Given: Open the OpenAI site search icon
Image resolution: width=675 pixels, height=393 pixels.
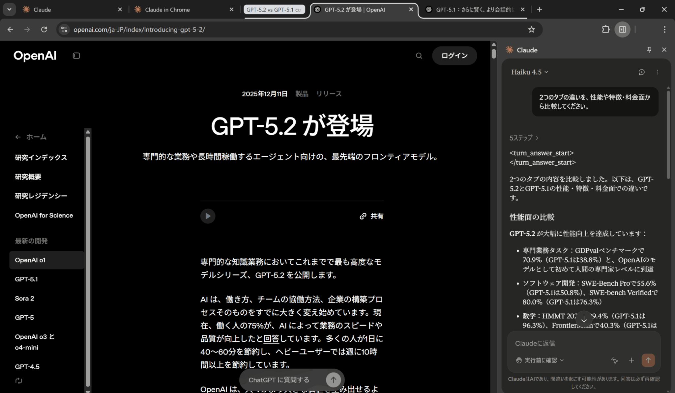Looking at the screenshot, I should click(419, 56).
